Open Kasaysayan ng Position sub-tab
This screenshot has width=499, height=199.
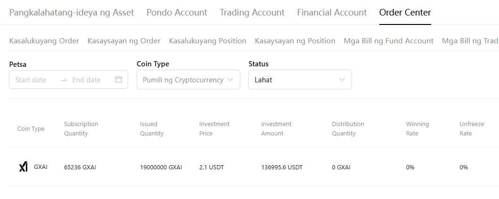click(x=295, y=41)
